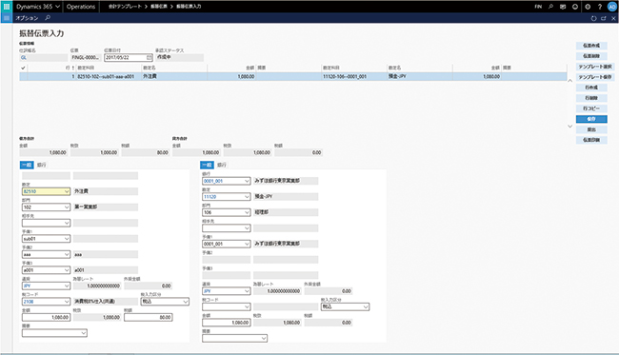Click the 伝票作成 button
Image resolution: width=619 pixels, height=355 pixels.
coord(591,46)
